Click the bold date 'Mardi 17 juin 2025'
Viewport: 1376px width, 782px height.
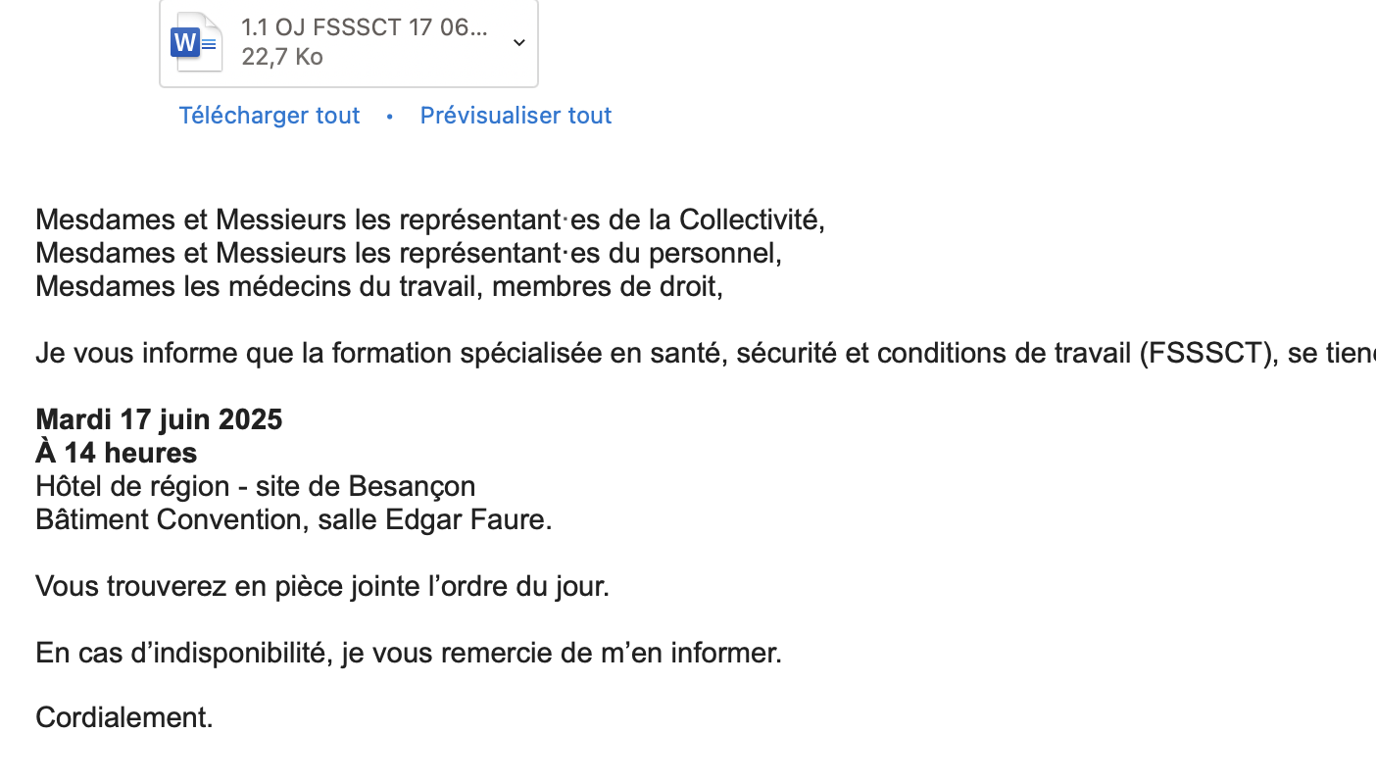(x=159, y=419)
